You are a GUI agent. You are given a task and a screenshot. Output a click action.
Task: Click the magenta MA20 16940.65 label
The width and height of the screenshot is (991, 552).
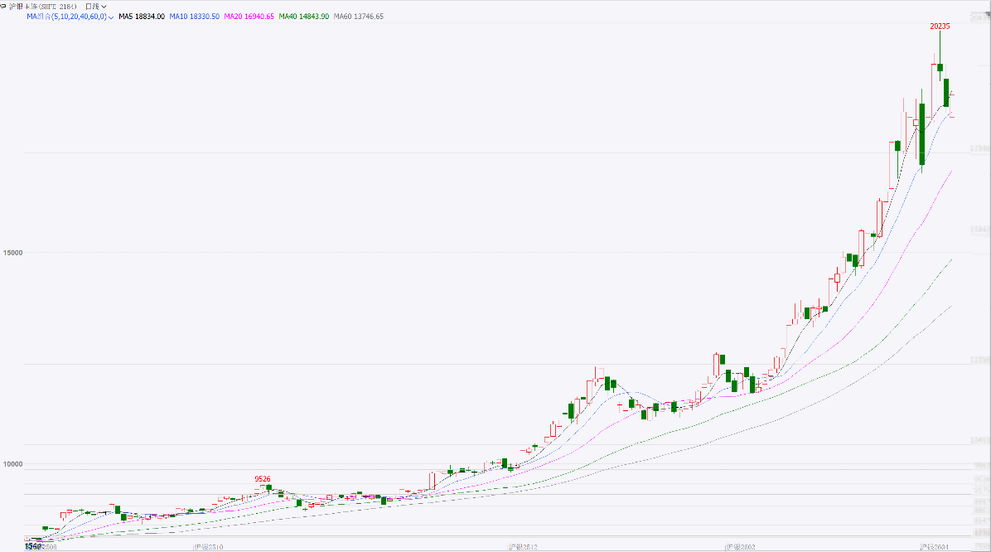249,17
